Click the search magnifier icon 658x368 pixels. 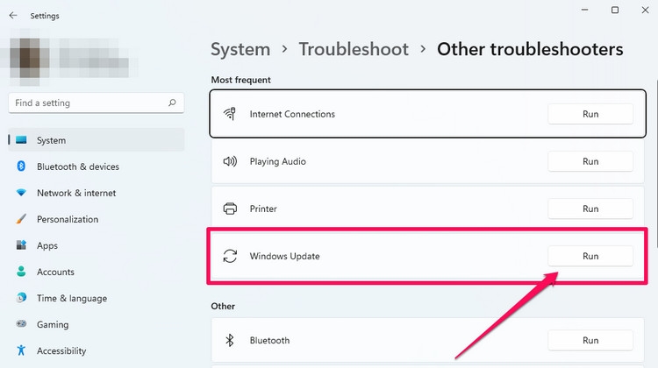[172, 103]
